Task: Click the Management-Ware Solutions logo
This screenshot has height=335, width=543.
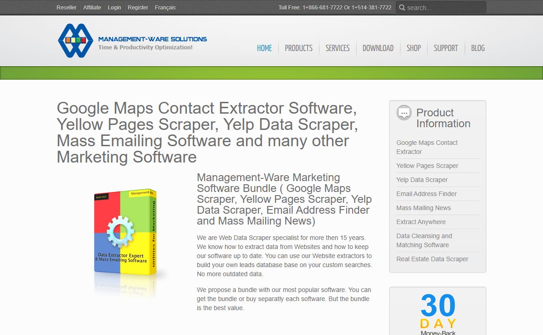Action: [x=133, y=41]
